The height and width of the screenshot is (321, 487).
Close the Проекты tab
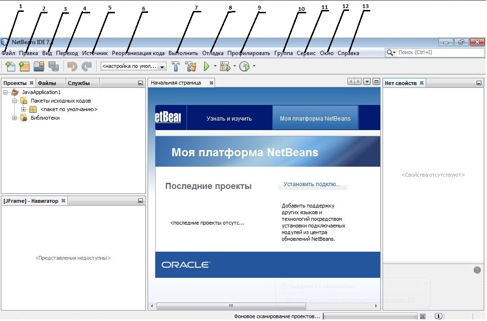(x=31, y=83)
